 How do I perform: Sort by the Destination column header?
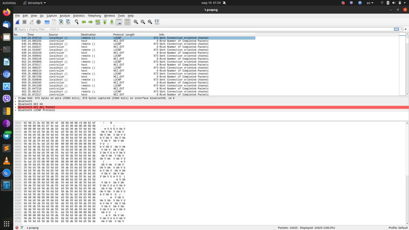tap(96, 34)
